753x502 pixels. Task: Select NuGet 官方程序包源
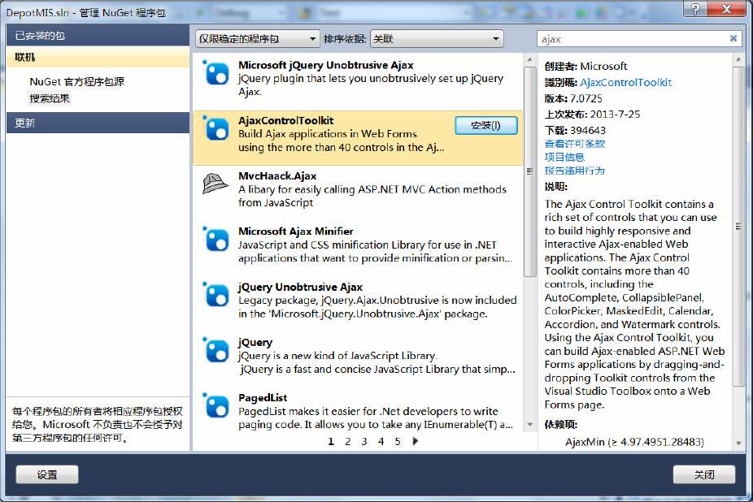76,81
